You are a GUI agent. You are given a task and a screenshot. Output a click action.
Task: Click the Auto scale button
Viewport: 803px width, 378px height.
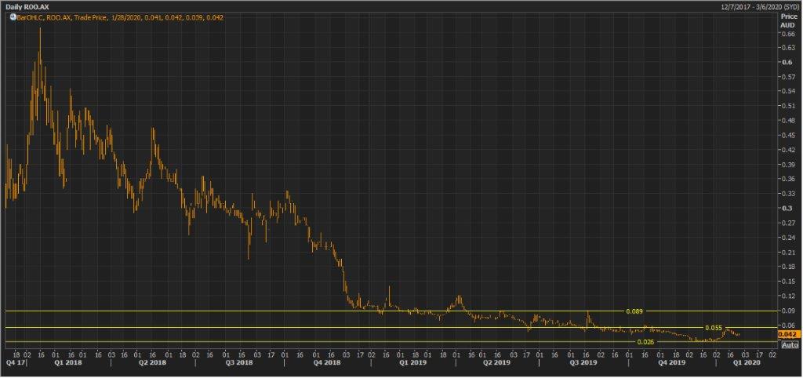[790, 345]
